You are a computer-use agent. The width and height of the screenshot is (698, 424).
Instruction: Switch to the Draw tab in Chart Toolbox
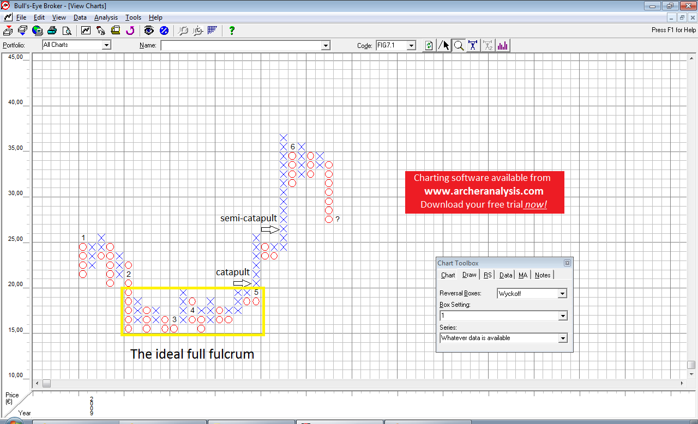(470, 275)
